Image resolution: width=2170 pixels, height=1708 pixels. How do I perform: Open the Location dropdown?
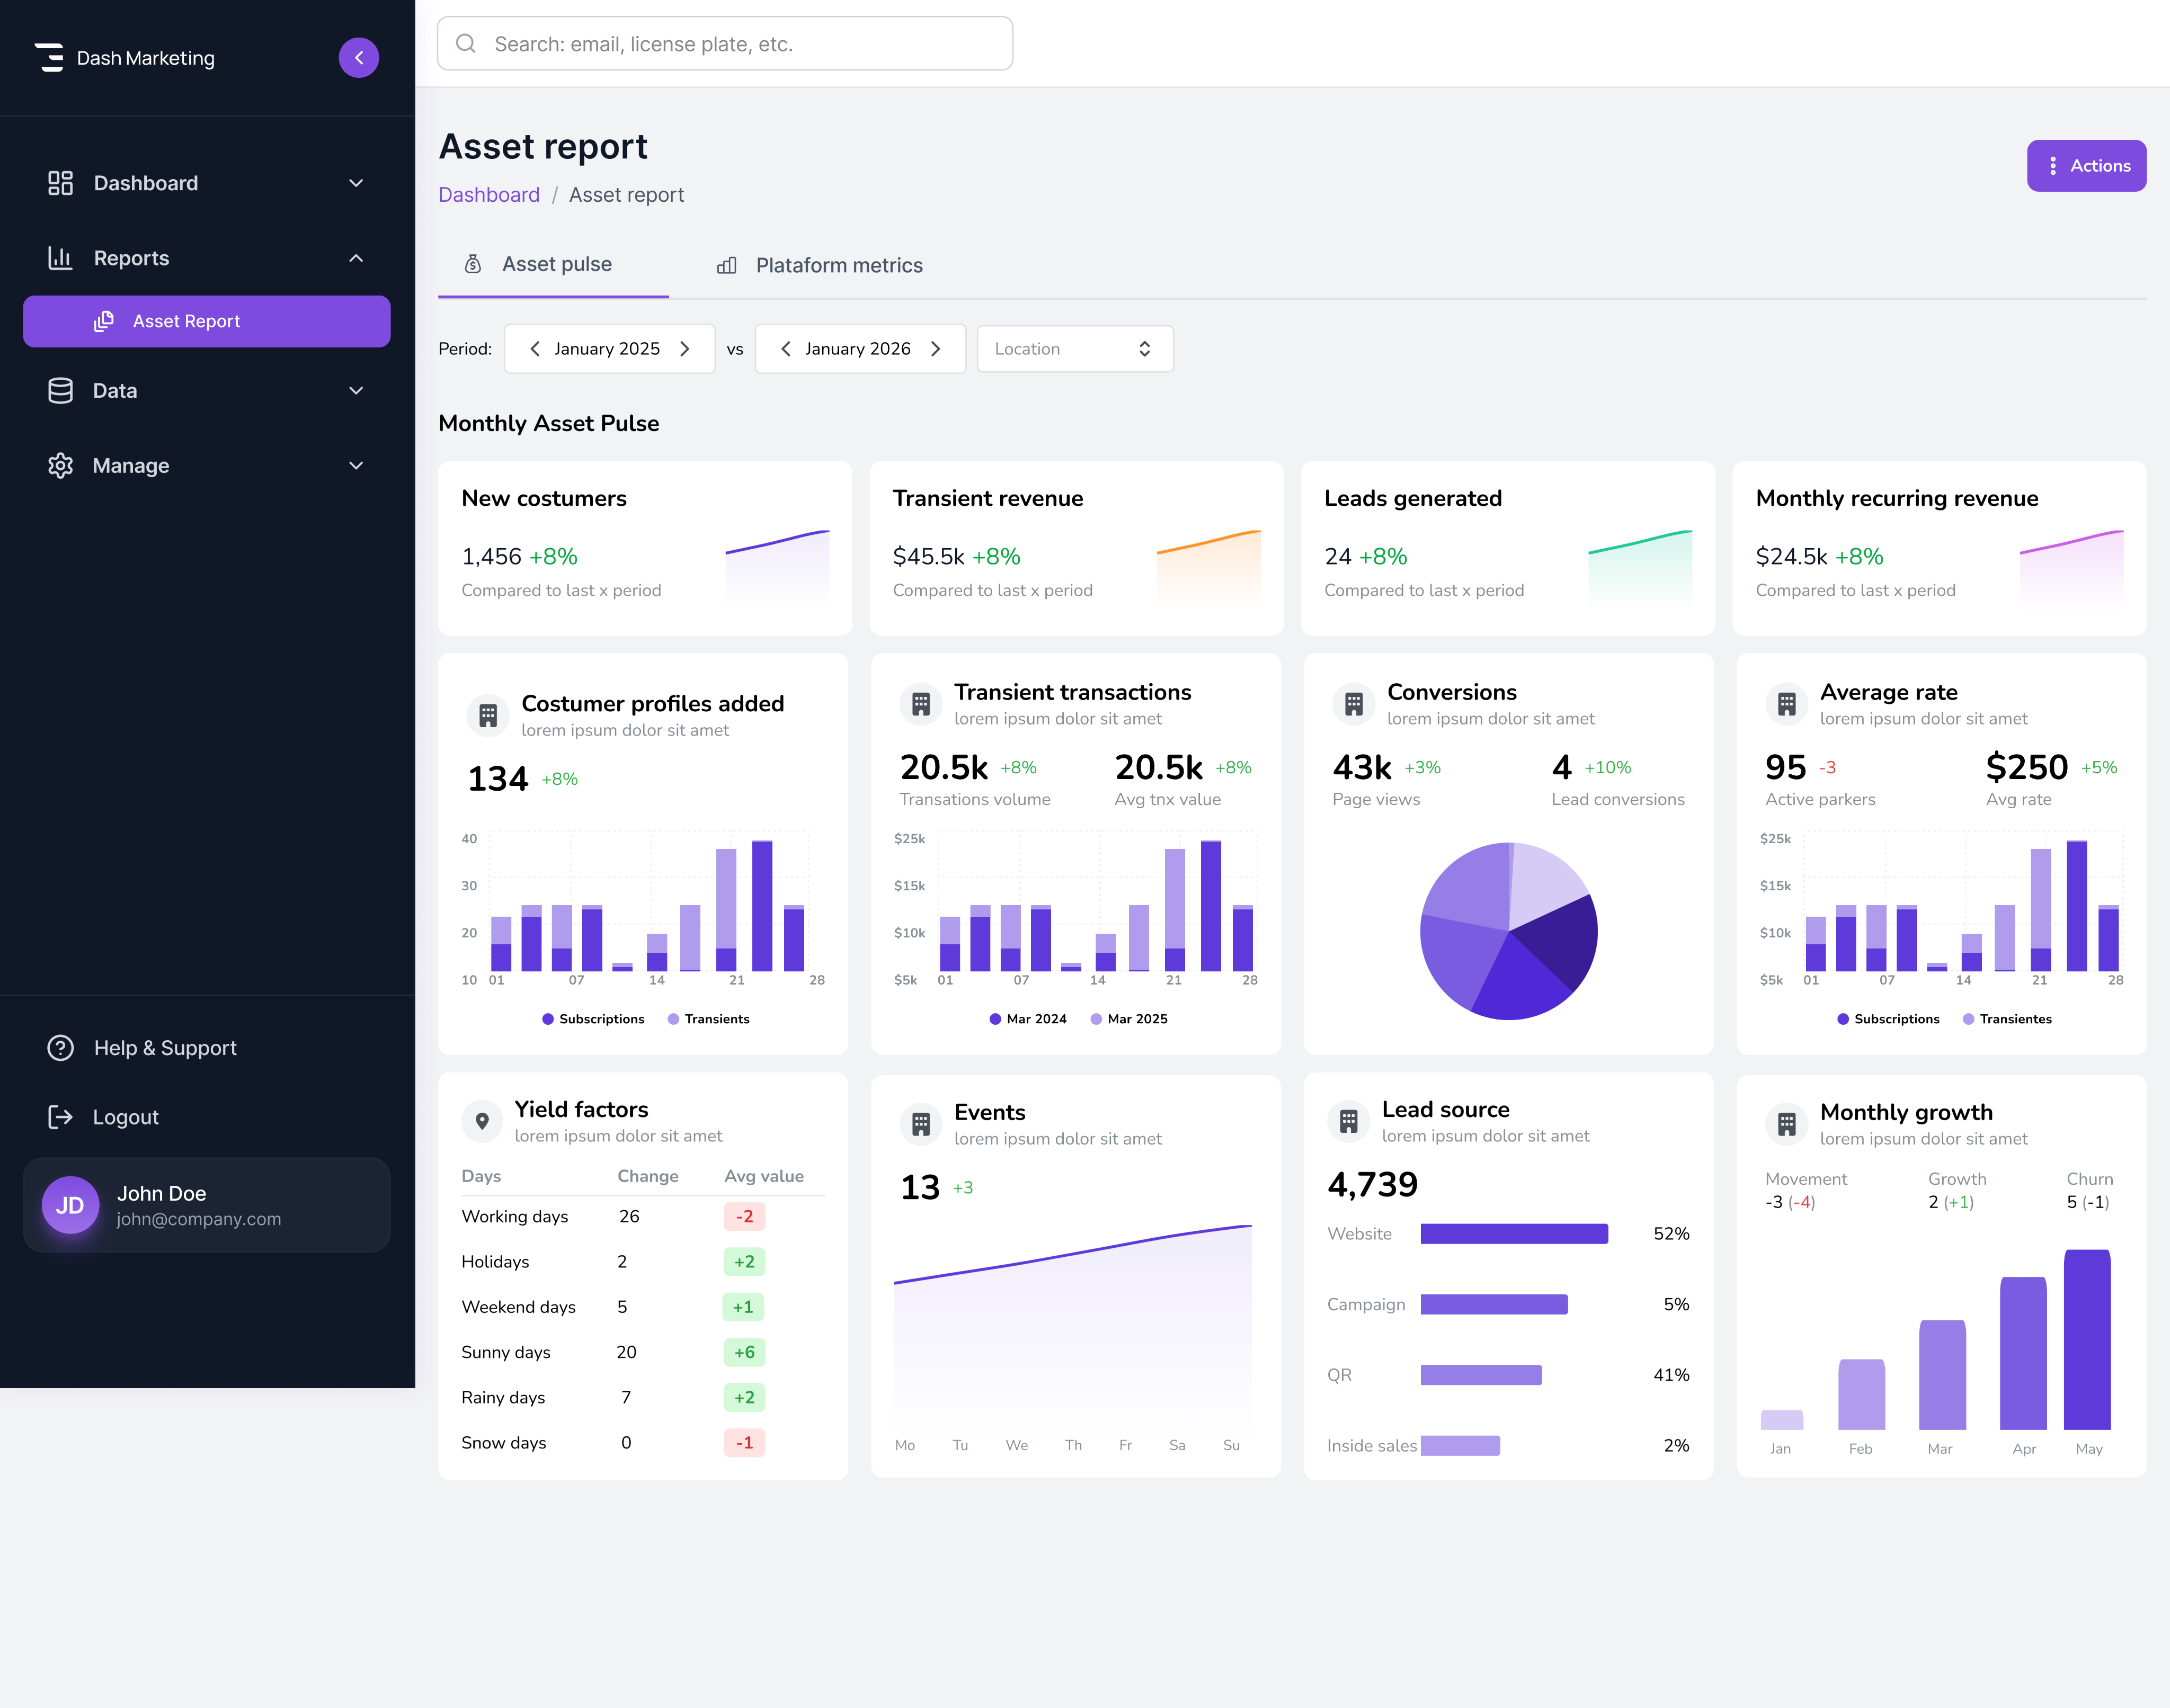coord(1074,349)
